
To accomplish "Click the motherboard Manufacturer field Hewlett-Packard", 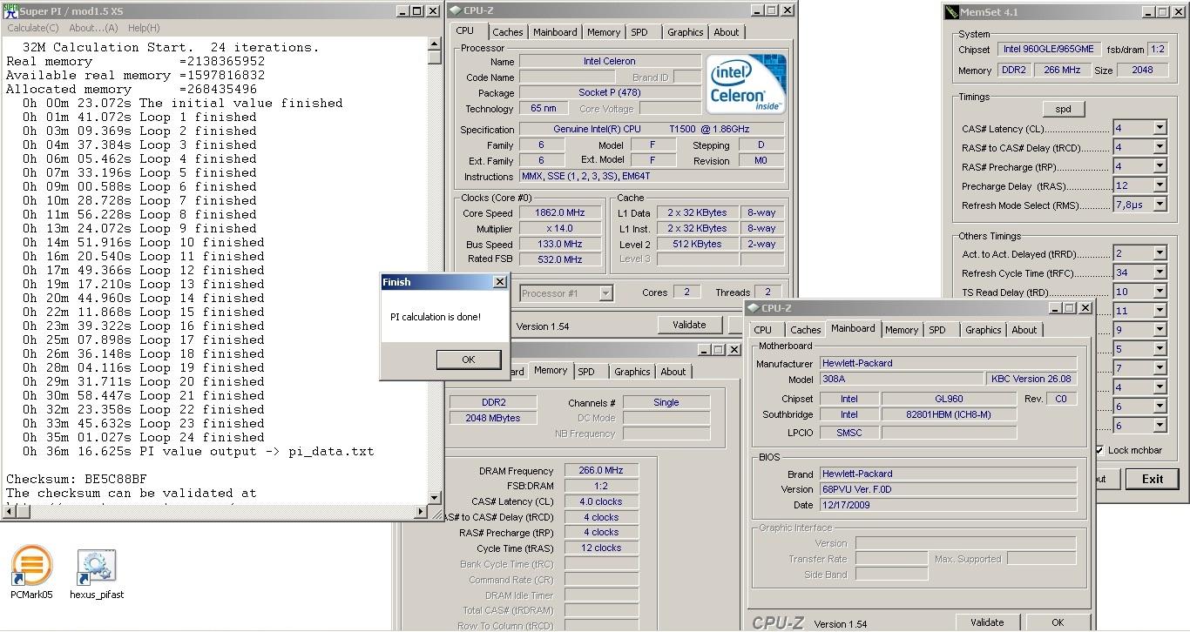I will 948,363.
